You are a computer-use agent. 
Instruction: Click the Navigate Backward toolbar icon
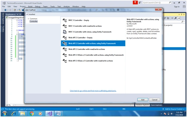(x=5, y=10)
